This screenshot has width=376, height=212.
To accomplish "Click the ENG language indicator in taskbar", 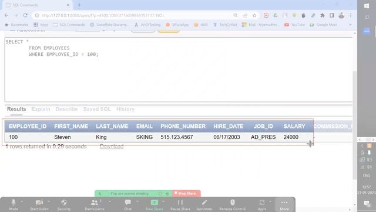I will pos(367,175).
